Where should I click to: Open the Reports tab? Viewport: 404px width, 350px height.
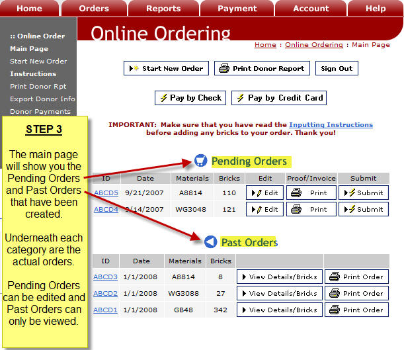pyautogui.click(x=163, y=9)
